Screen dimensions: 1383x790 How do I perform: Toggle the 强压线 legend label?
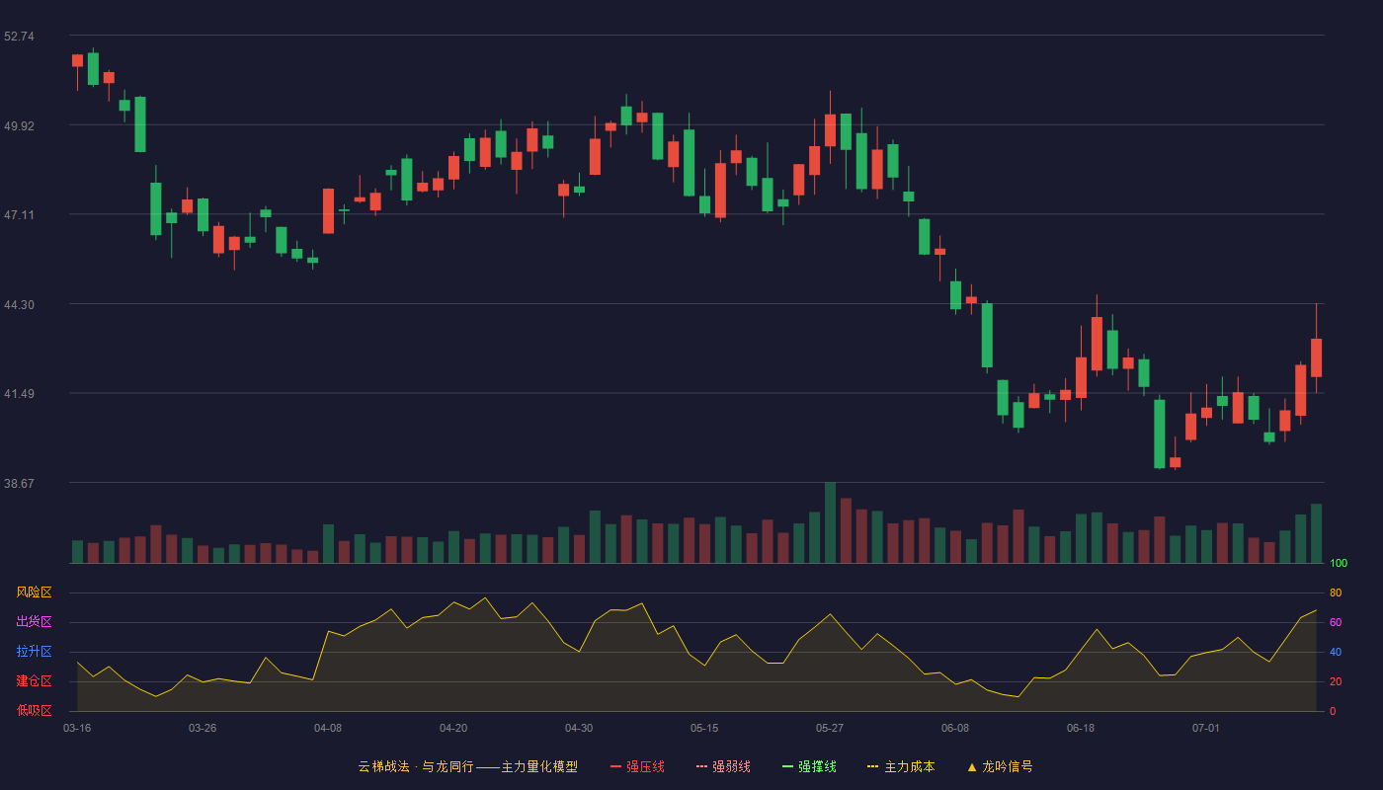(x=645, y=766)
